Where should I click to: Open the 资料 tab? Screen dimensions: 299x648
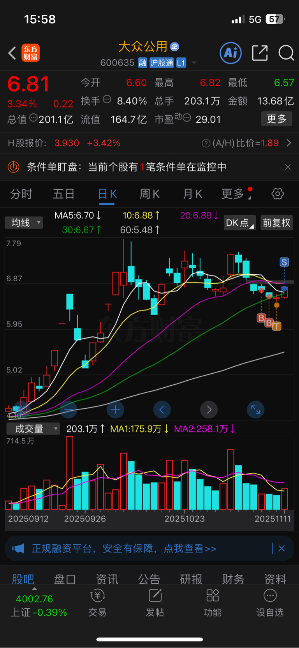tap(275, 579)
